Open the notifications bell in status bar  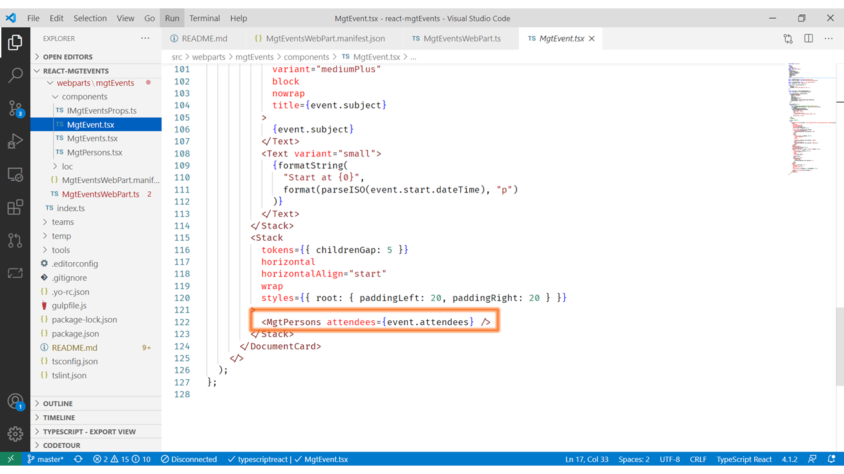coord(832,459)
